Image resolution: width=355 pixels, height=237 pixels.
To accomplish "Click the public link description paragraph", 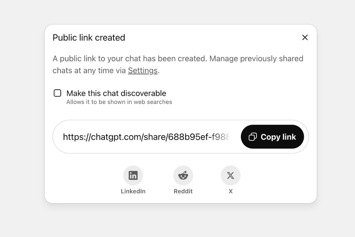I will [x=177, y=59].
